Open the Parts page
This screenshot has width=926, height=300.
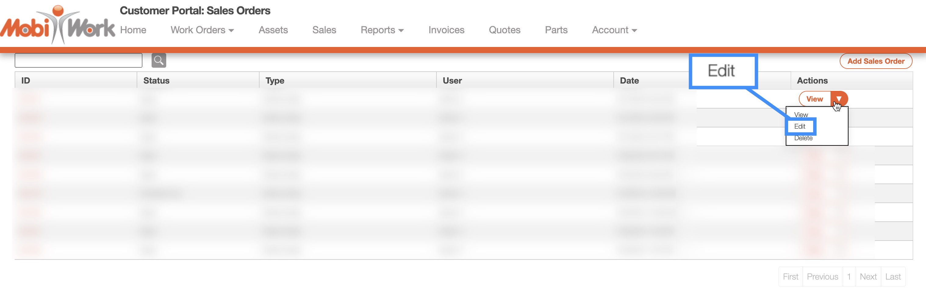556,30
